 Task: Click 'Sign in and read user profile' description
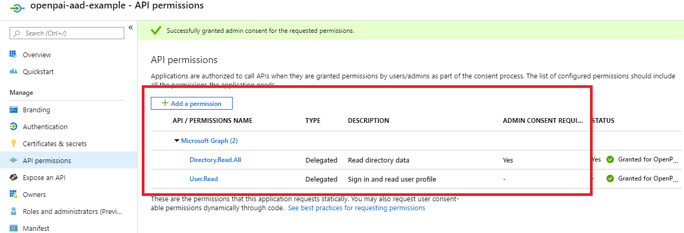point(392,179)
